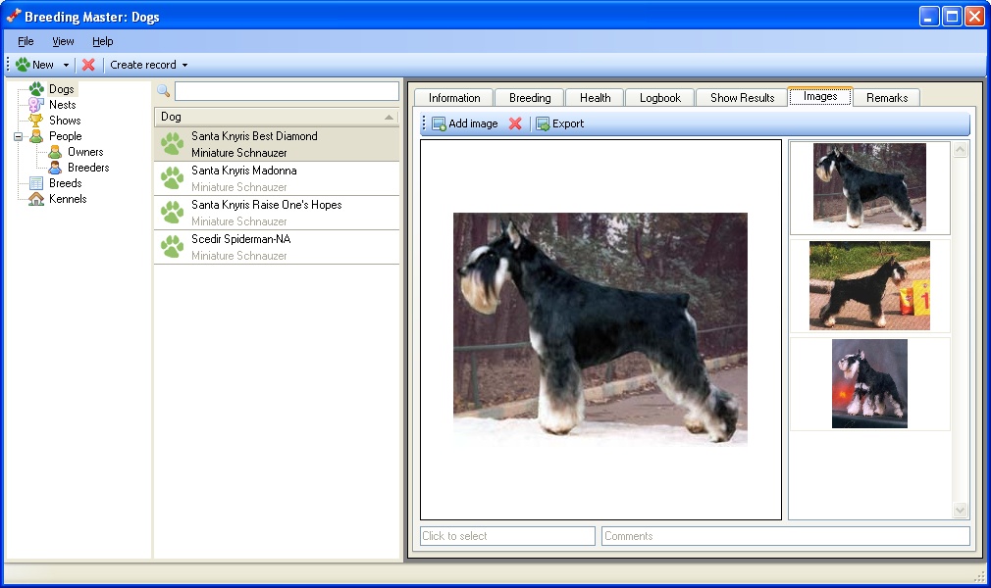Open the New button dropdown arrow

point(66,66)
